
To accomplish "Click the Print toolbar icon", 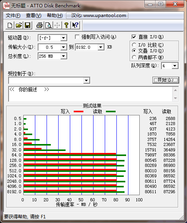I will (x=40, y=25).
